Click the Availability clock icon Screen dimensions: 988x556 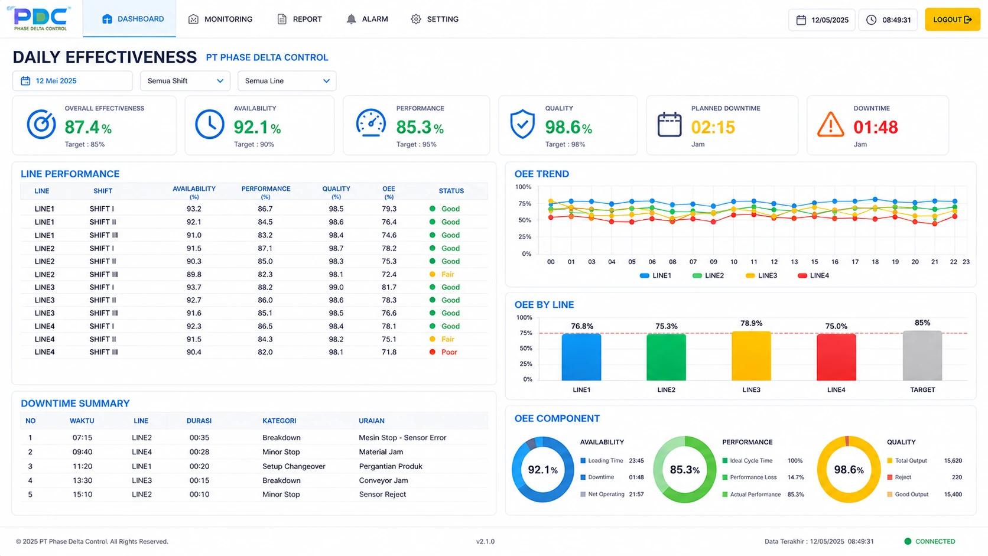tap(210, 125)
